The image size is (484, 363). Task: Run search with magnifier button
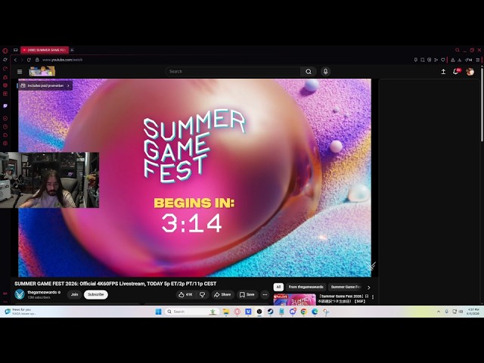[309, 72]
